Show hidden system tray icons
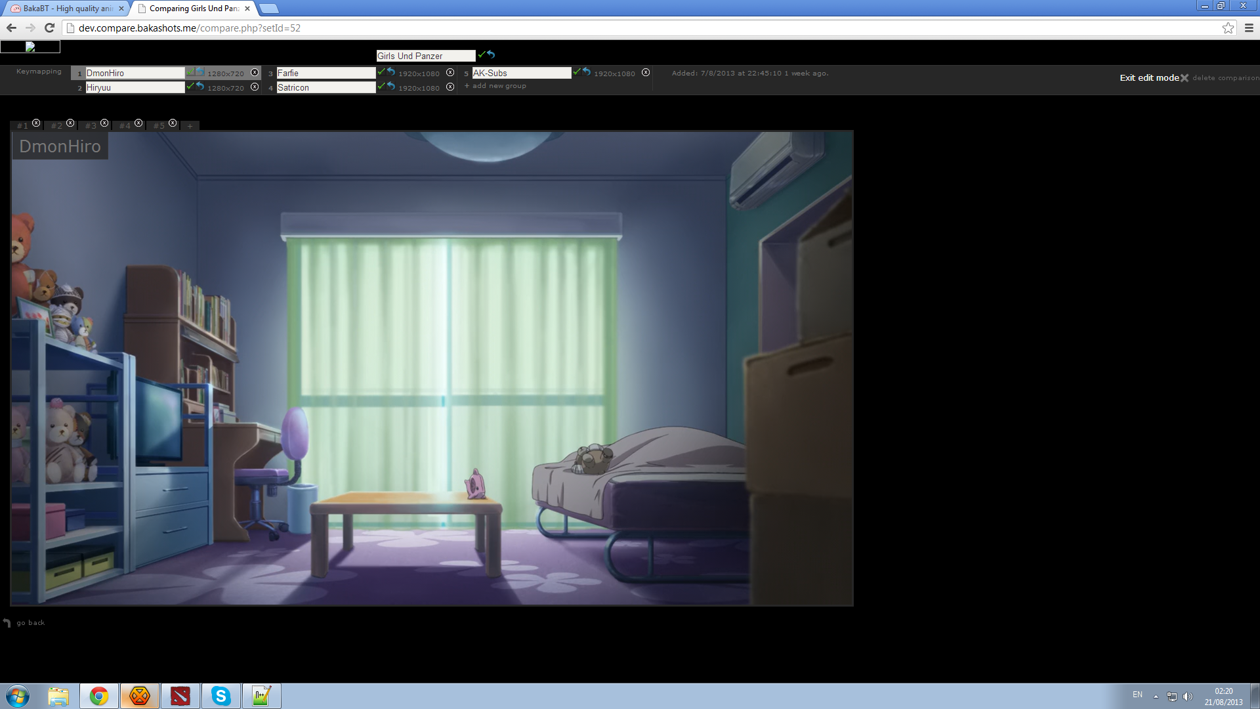Viewport: 1260px width, 709px height. [1156, 697]
